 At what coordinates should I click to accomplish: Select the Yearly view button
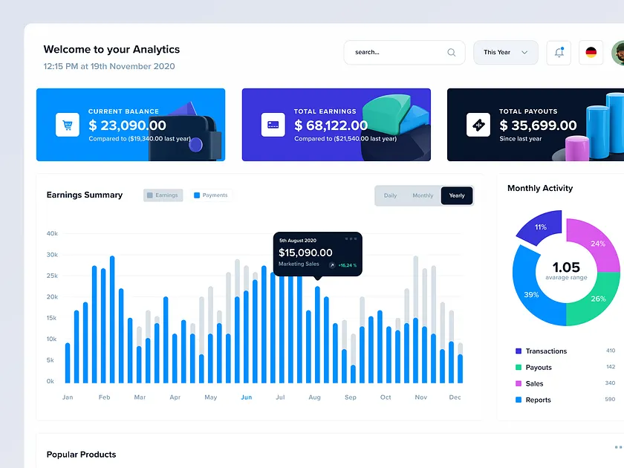pyautogui.click(x=457, y=195)
